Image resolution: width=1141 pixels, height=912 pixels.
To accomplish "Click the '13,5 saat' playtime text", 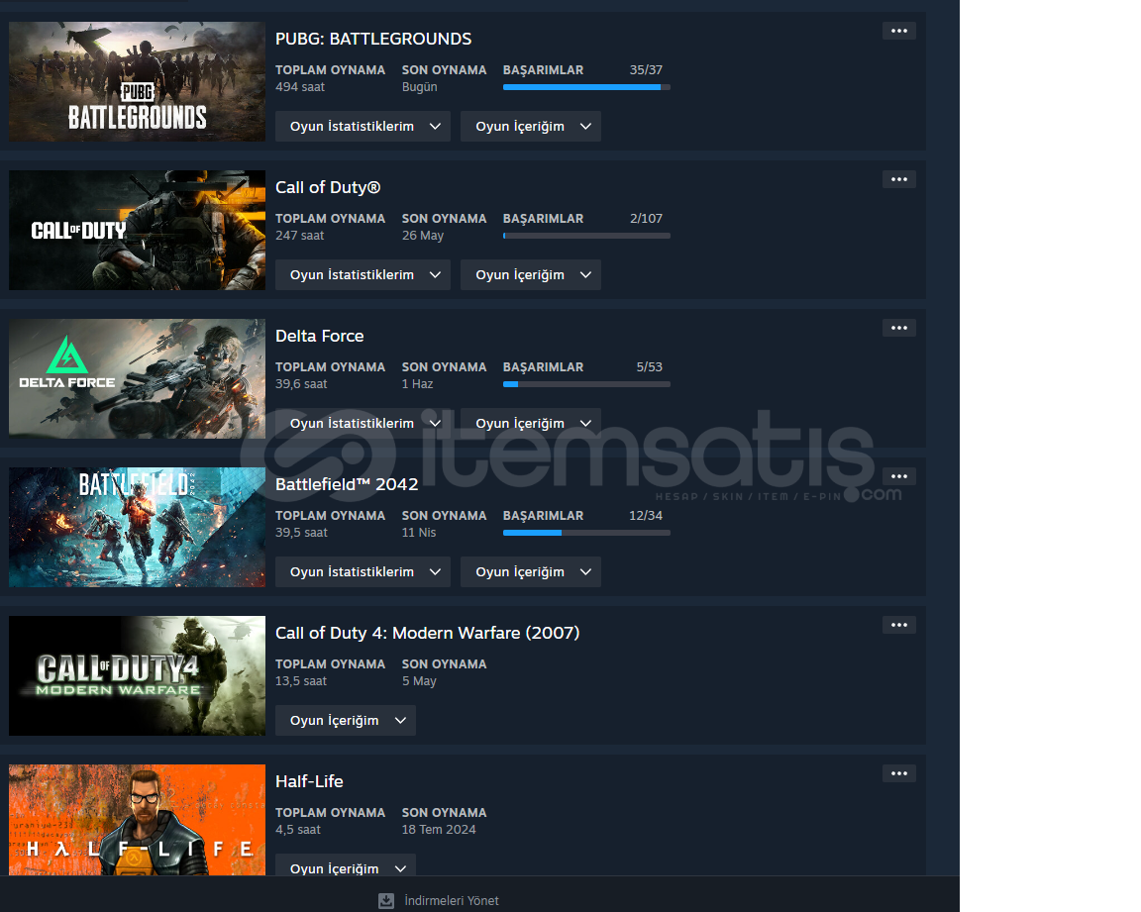I will (x=300, y=680).
